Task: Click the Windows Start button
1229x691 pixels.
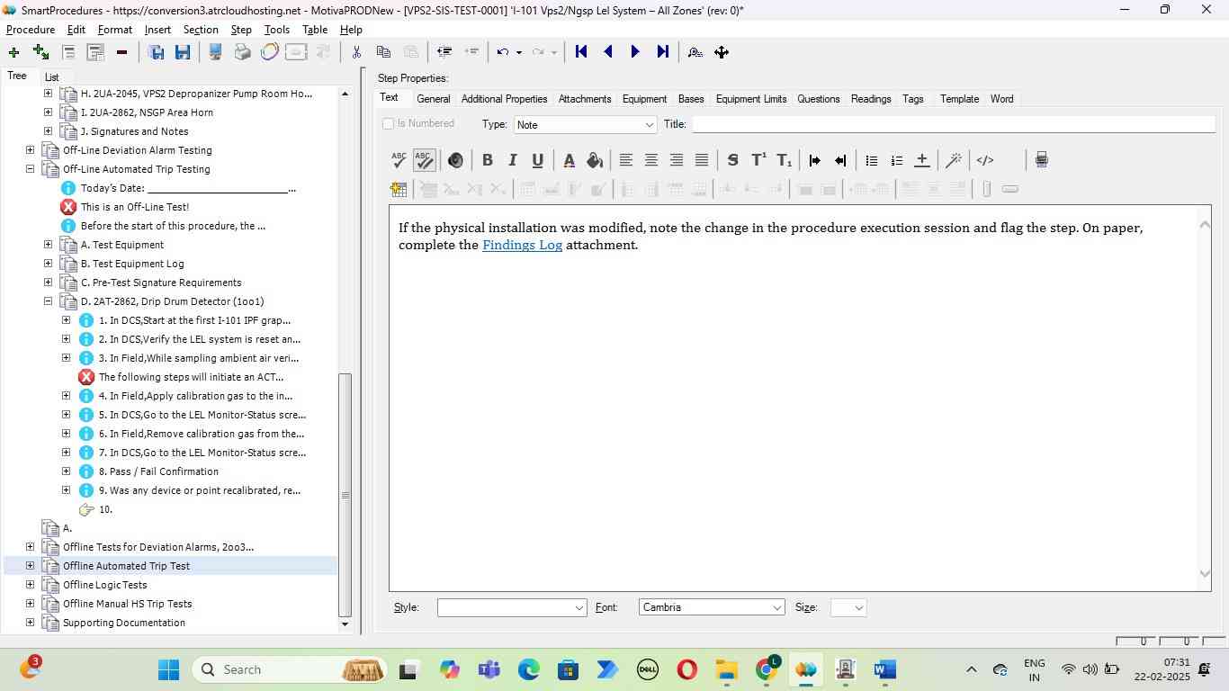Action: (x=168, y=669)
